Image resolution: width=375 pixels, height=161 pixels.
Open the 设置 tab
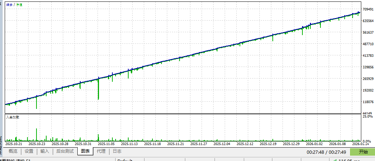pos(29,151)
